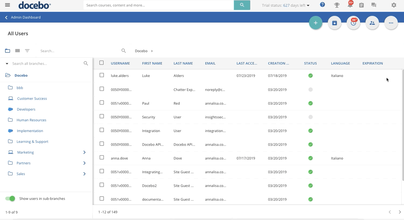This screenshot has height=220, width=404.
Task: Go to the previous page of users
Action: 390,212
